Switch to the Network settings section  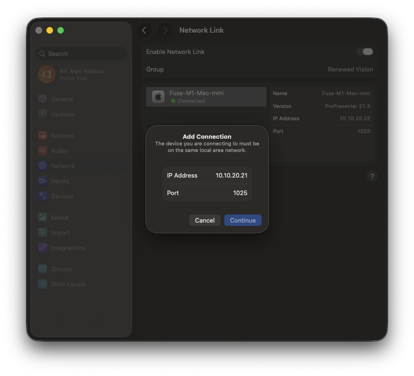pyautogui.click(x=62, y=166)
